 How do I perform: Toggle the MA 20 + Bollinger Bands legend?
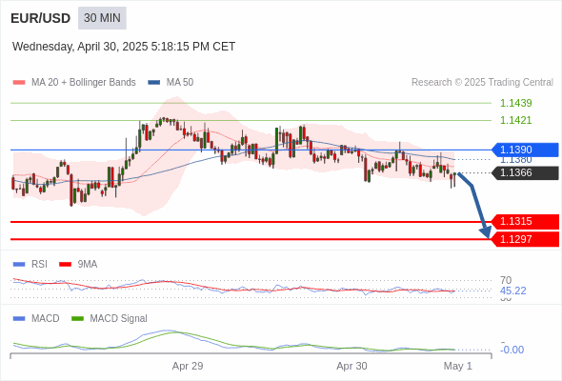(x=74, y=83)
